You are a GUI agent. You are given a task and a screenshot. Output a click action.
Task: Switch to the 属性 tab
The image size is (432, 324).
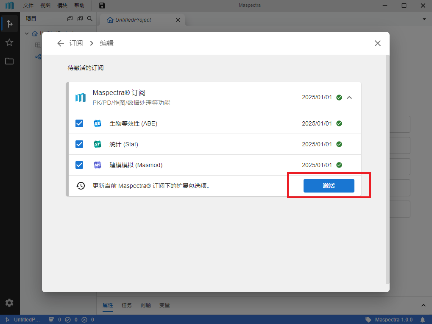pyautogui.click(x=108, y=305)
